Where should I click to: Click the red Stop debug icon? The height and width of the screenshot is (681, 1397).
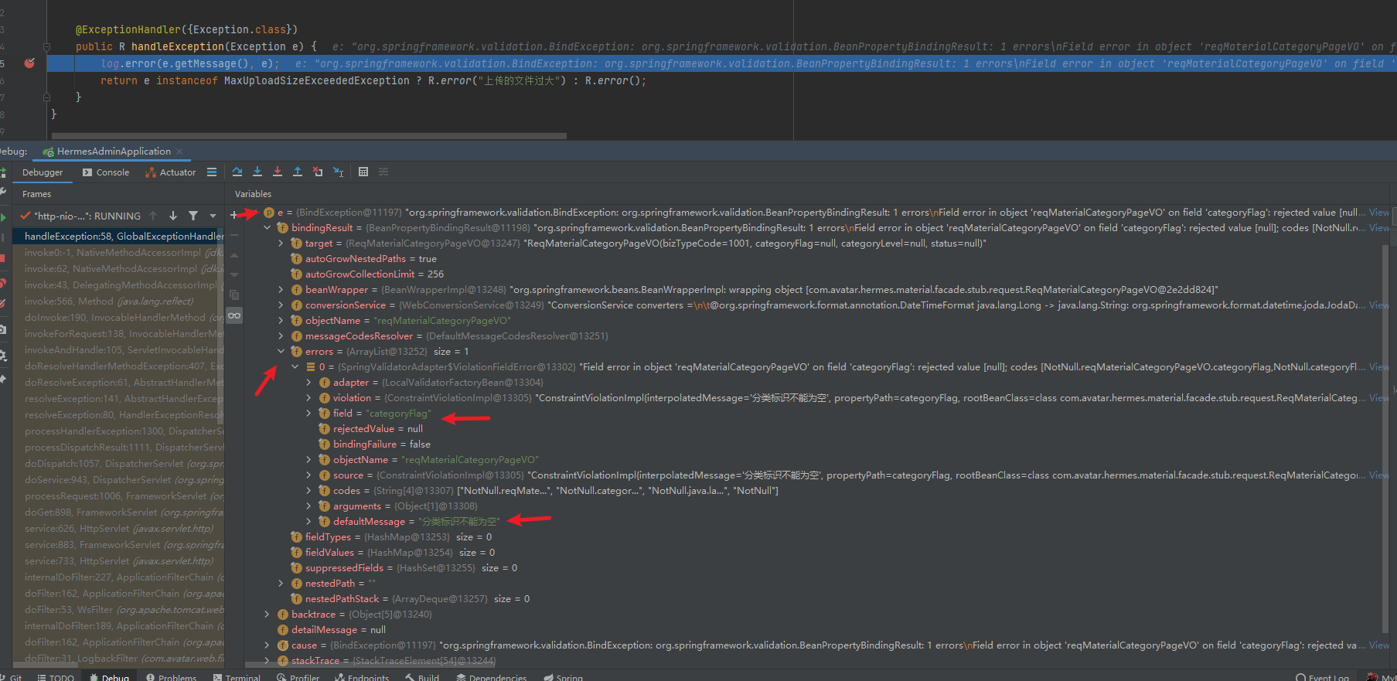[2, 258]
